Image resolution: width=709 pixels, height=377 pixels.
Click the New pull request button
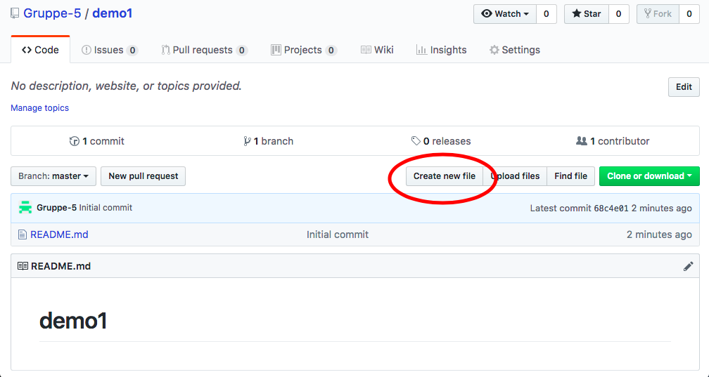pos(143,176)
